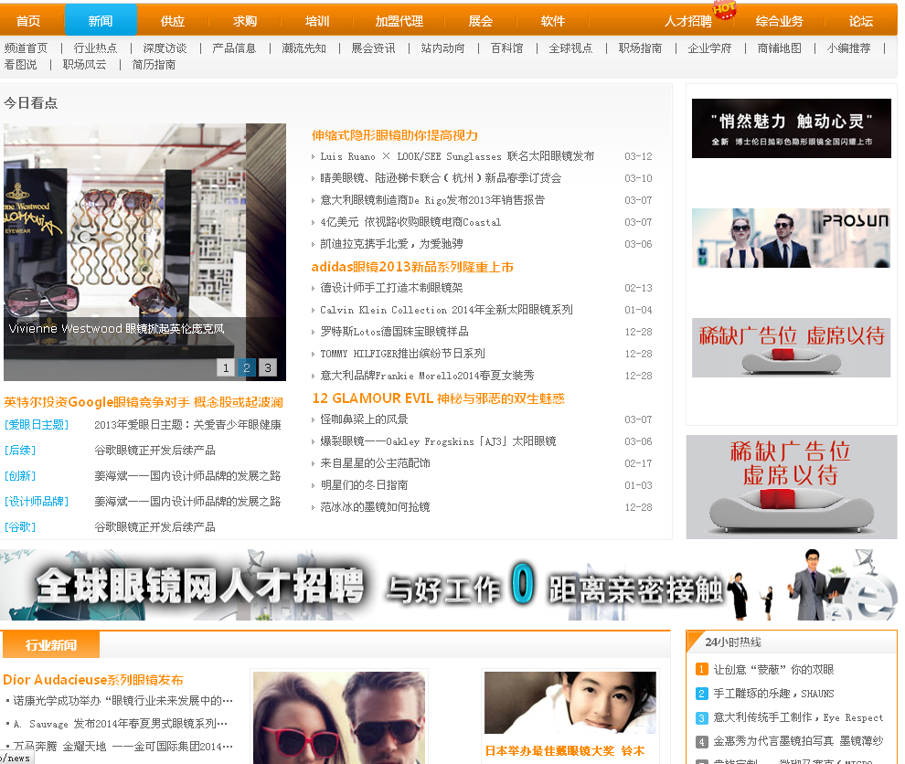Open the 看图说 sub-navigation link
The image size is (905, 764).
point(20,65)
